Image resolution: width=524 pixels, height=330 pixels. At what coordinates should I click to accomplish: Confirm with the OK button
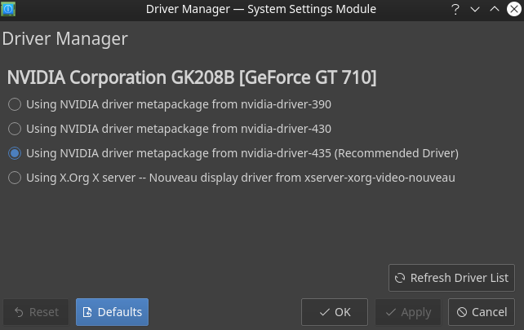coord(334,312)
